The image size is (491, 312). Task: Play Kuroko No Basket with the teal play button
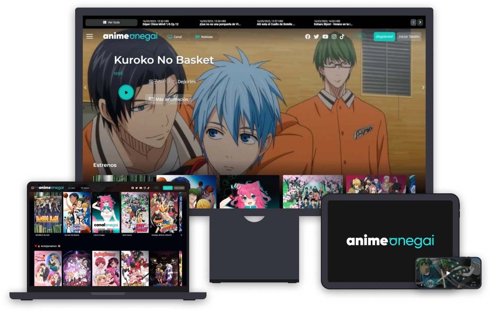click(x=126, y=92)
